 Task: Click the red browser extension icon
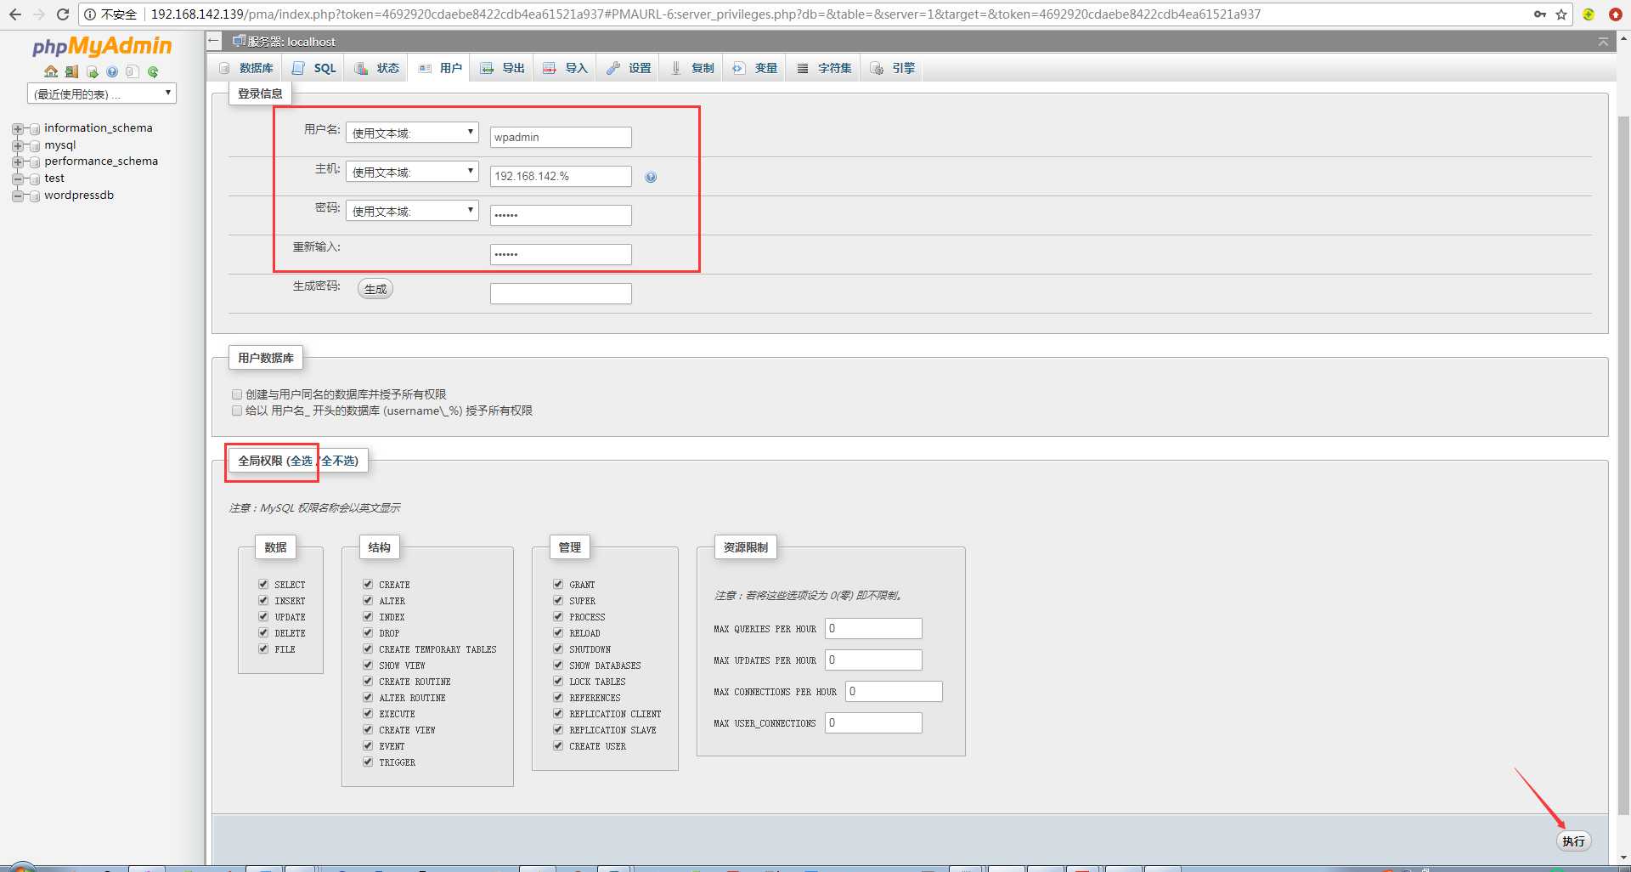1615,14
